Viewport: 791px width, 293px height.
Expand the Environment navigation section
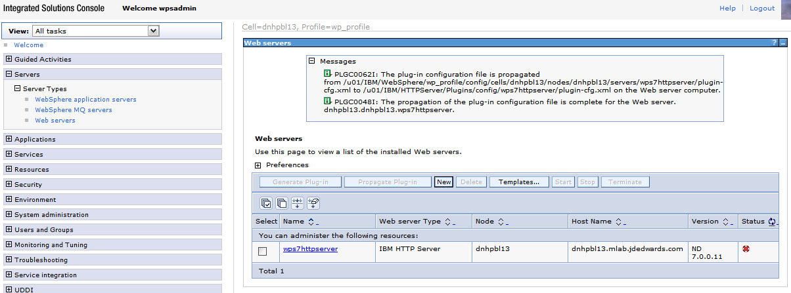point(9,199)
